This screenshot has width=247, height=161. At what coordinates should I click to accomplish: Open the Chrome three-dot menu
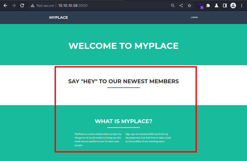pyautogui.click(x=242, y=5)
